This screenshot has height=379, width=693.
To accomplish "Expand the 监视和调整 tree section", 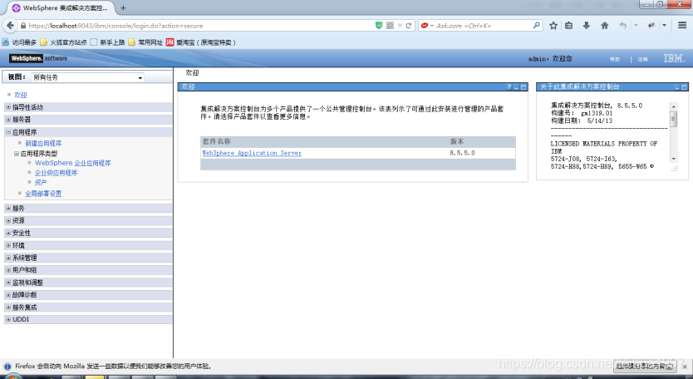I will click(8, 282).
